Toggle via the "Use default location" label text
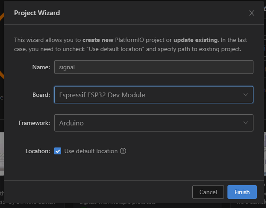 coord(91,151)
